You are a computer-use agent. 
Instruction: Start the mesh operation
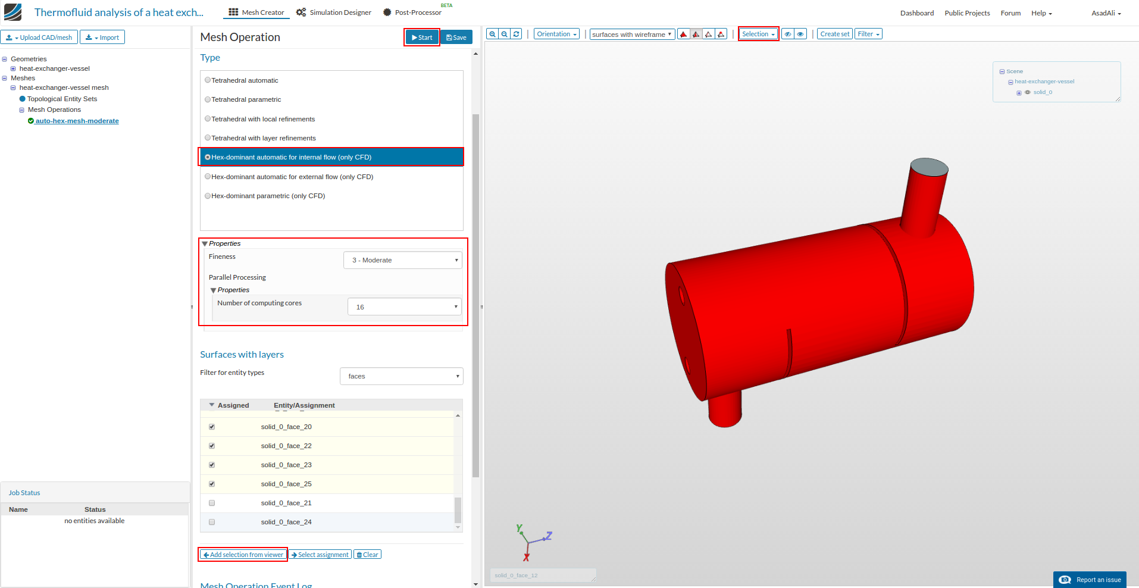pyautogui.click(x=422, y=37)
